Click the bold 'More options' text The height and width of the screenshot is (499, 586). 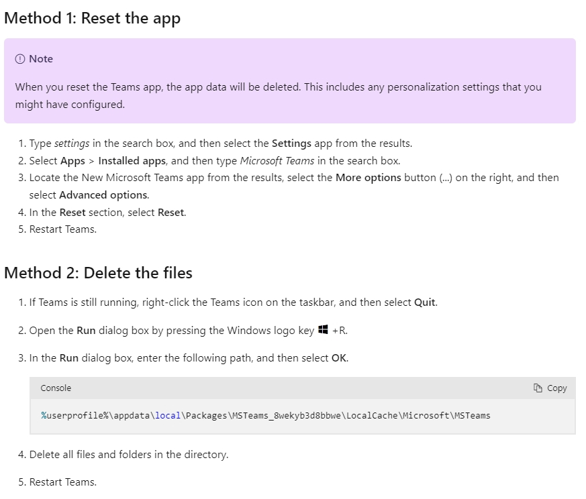[368, 178]
